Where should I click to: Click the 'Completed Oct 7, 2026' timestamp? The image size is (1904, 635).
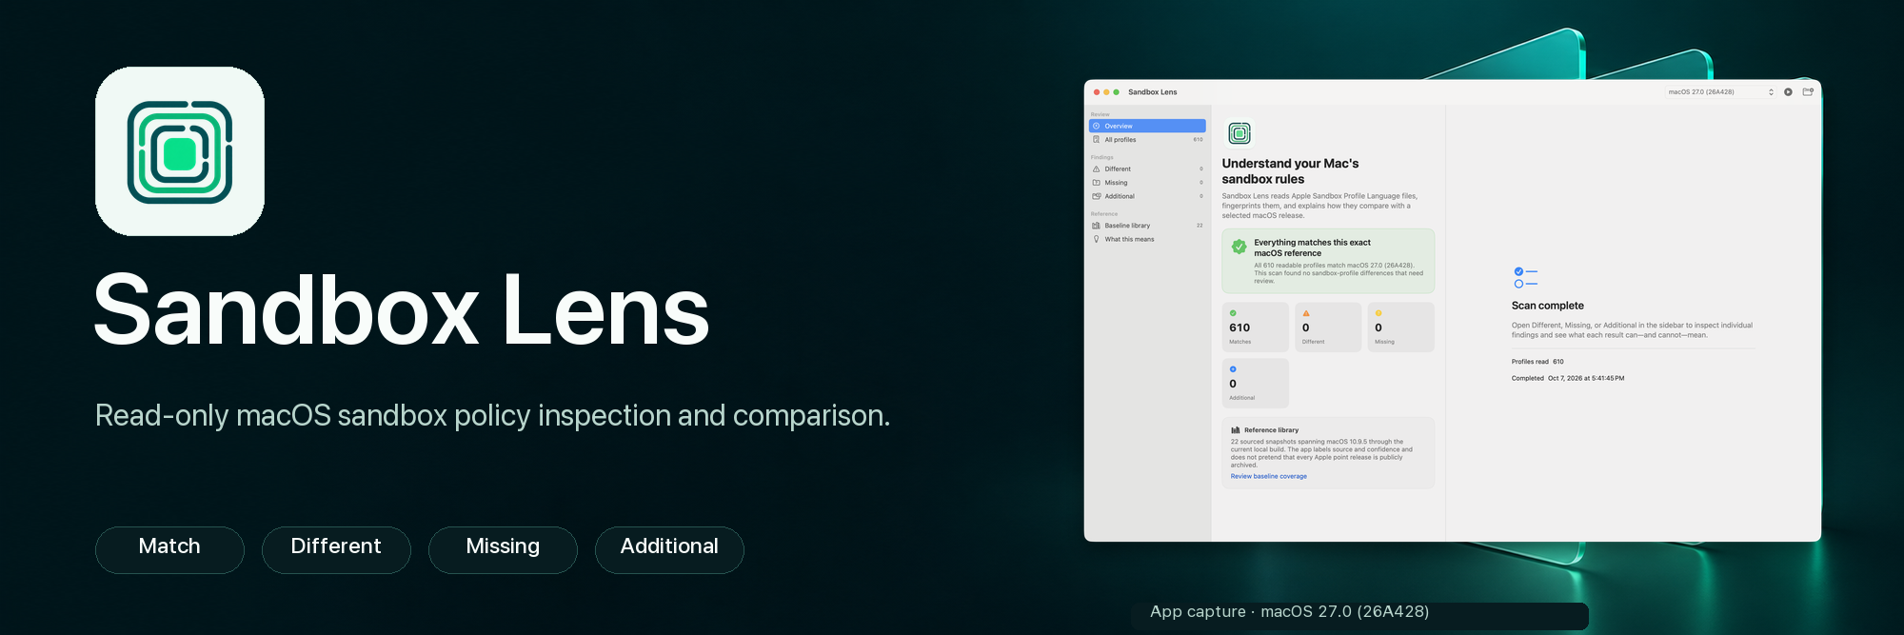point(1568,378)
